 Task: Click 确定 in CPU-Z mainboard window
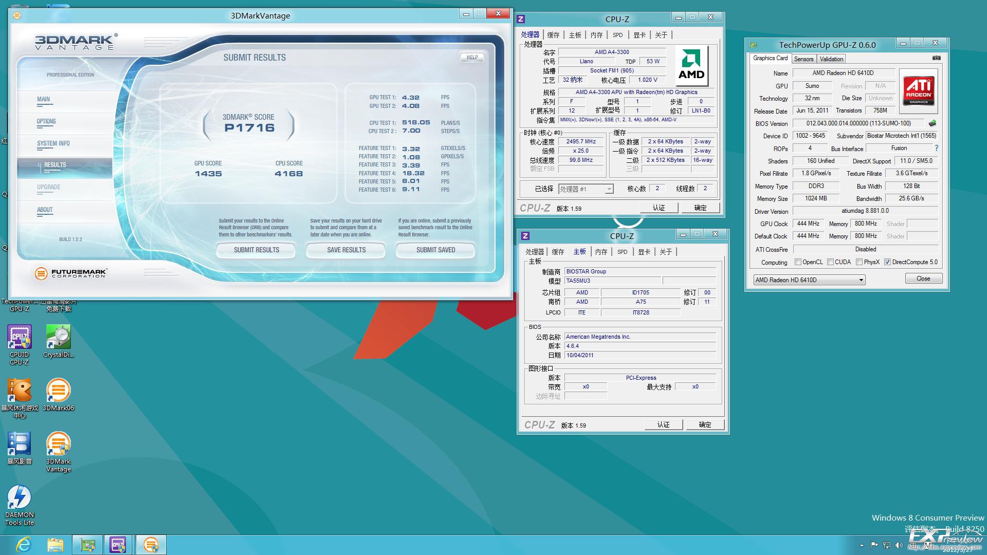(705, 425)
